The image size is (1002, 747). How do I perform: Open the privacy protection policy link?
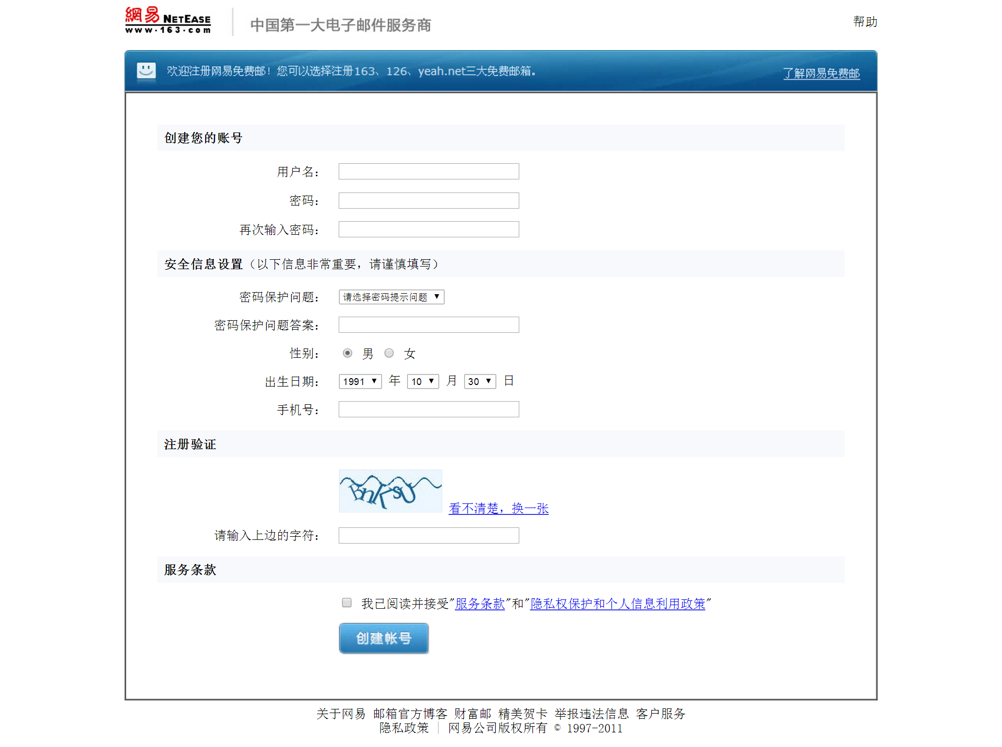tap(617, 604)
